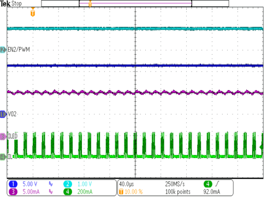Click the bandwidth limit icon next to 5.00 V

[51, 184]
